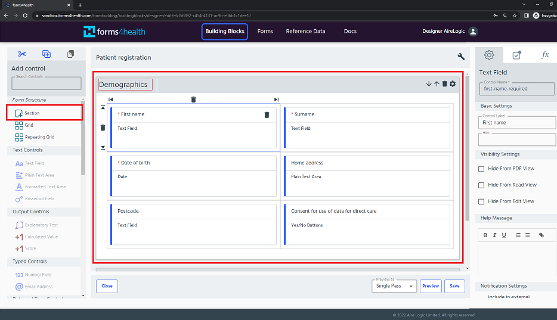This screenshot has width=557, height=320.
Task: Apply underline in Help Message editor
Action: [x=504, y=235]
